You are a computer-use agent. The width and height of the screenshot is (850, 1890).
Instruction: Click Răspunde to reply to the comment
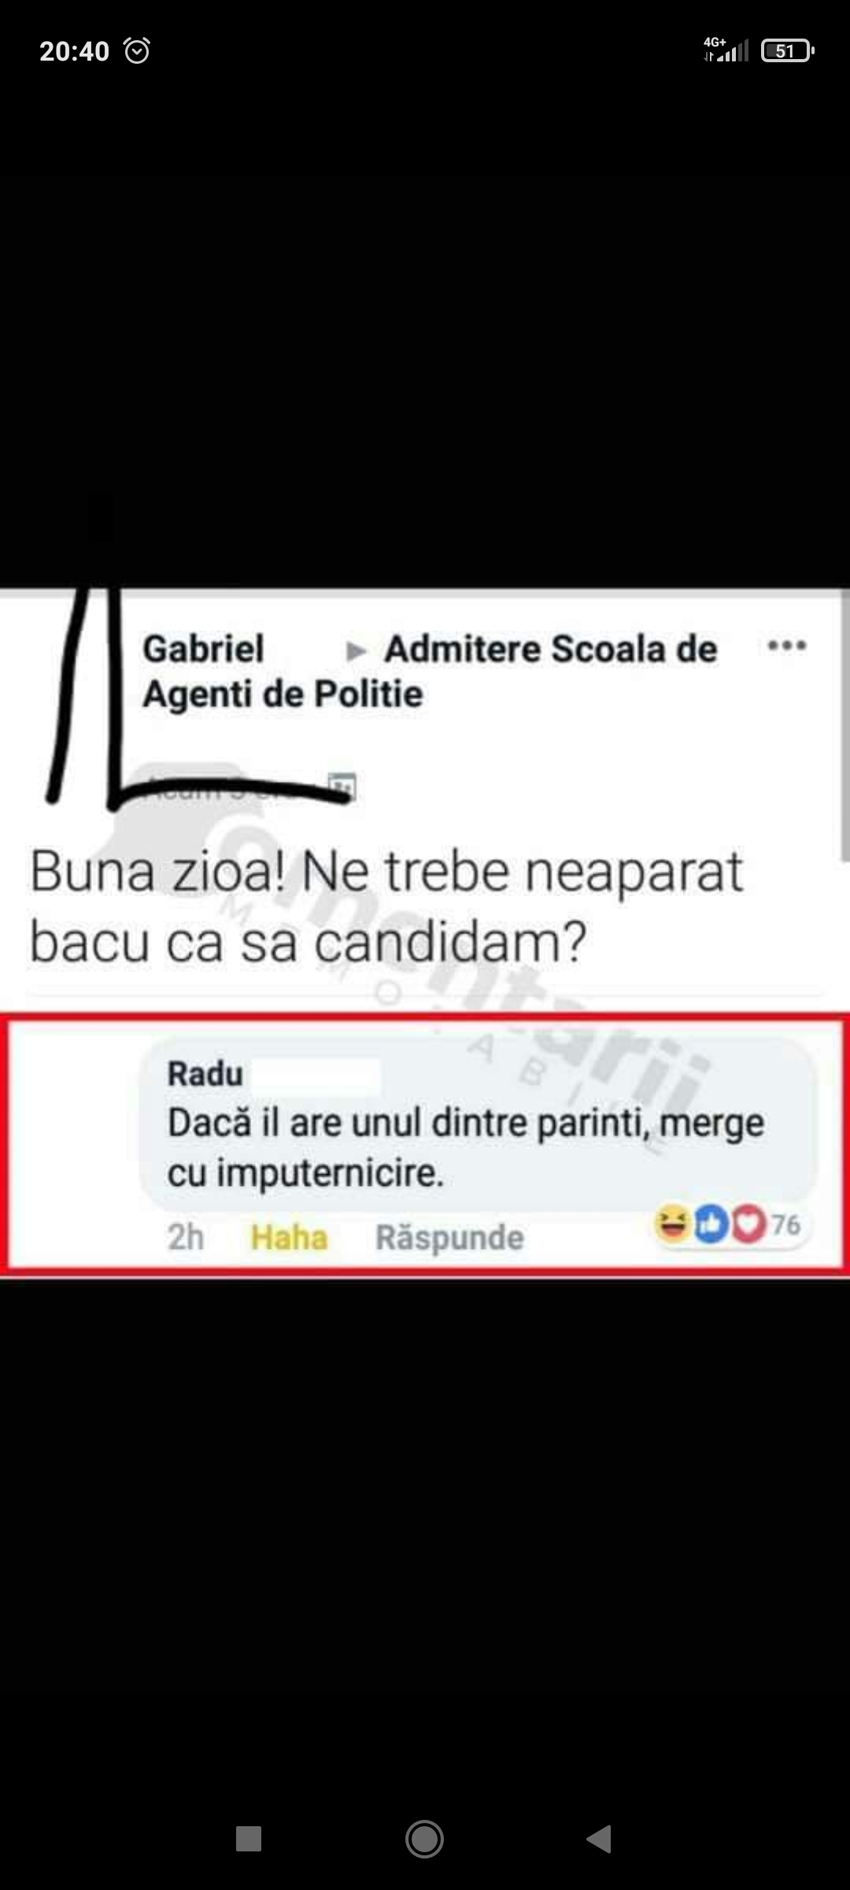(x=449, y=1238)
